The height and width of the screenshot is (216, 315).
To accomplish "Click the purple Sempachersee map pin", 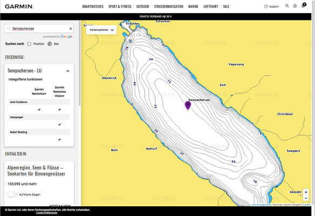I will pos(188,105).
